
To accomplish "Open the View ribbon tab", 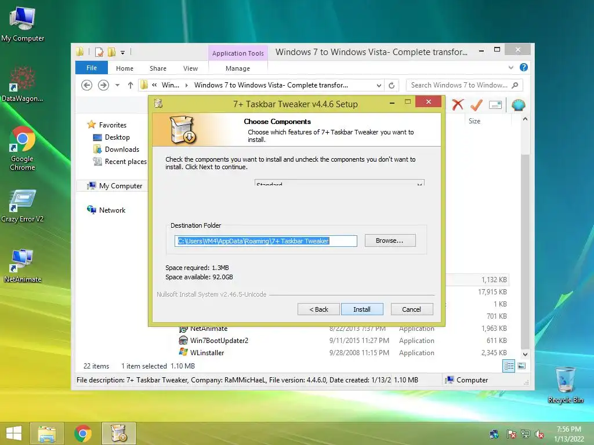I will [x=190, y=68].
